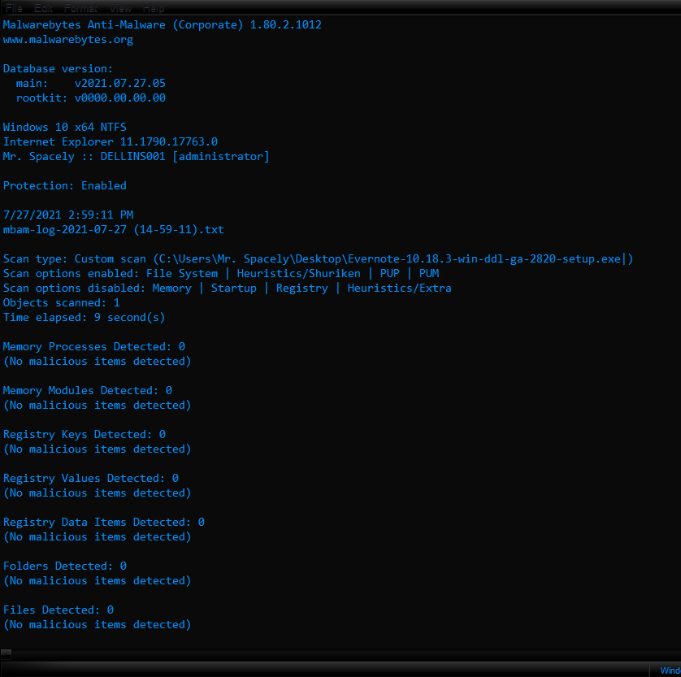Click the 'Mr. Spacely :: DELLINS001 [administrator]' line
Image resolution: width=681 pixels, height=677 pixels.
coord(136,156)
